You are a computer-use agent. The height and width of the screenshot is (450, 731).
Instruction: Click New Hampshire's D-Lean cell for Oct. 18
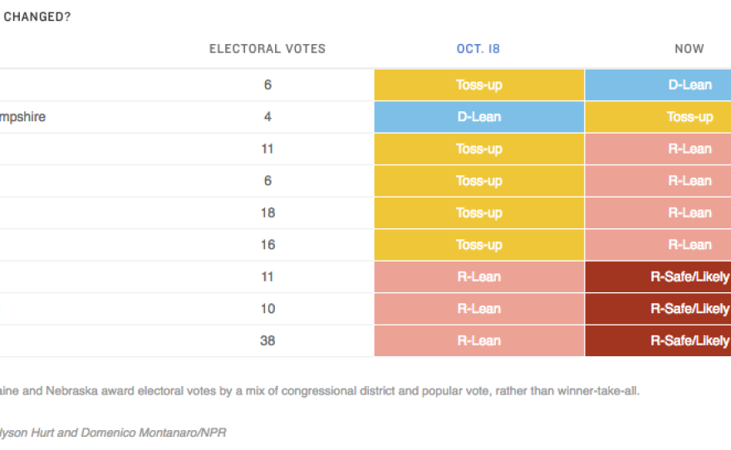tap(479, 117)
